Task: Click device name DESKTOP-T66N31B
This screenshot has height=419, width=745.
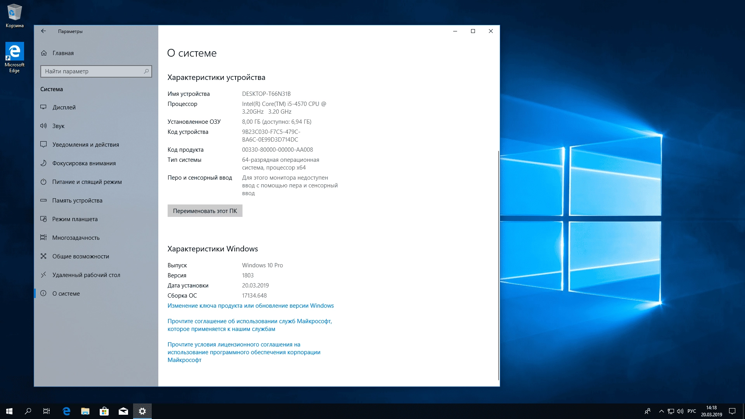Action: (266, 94)
